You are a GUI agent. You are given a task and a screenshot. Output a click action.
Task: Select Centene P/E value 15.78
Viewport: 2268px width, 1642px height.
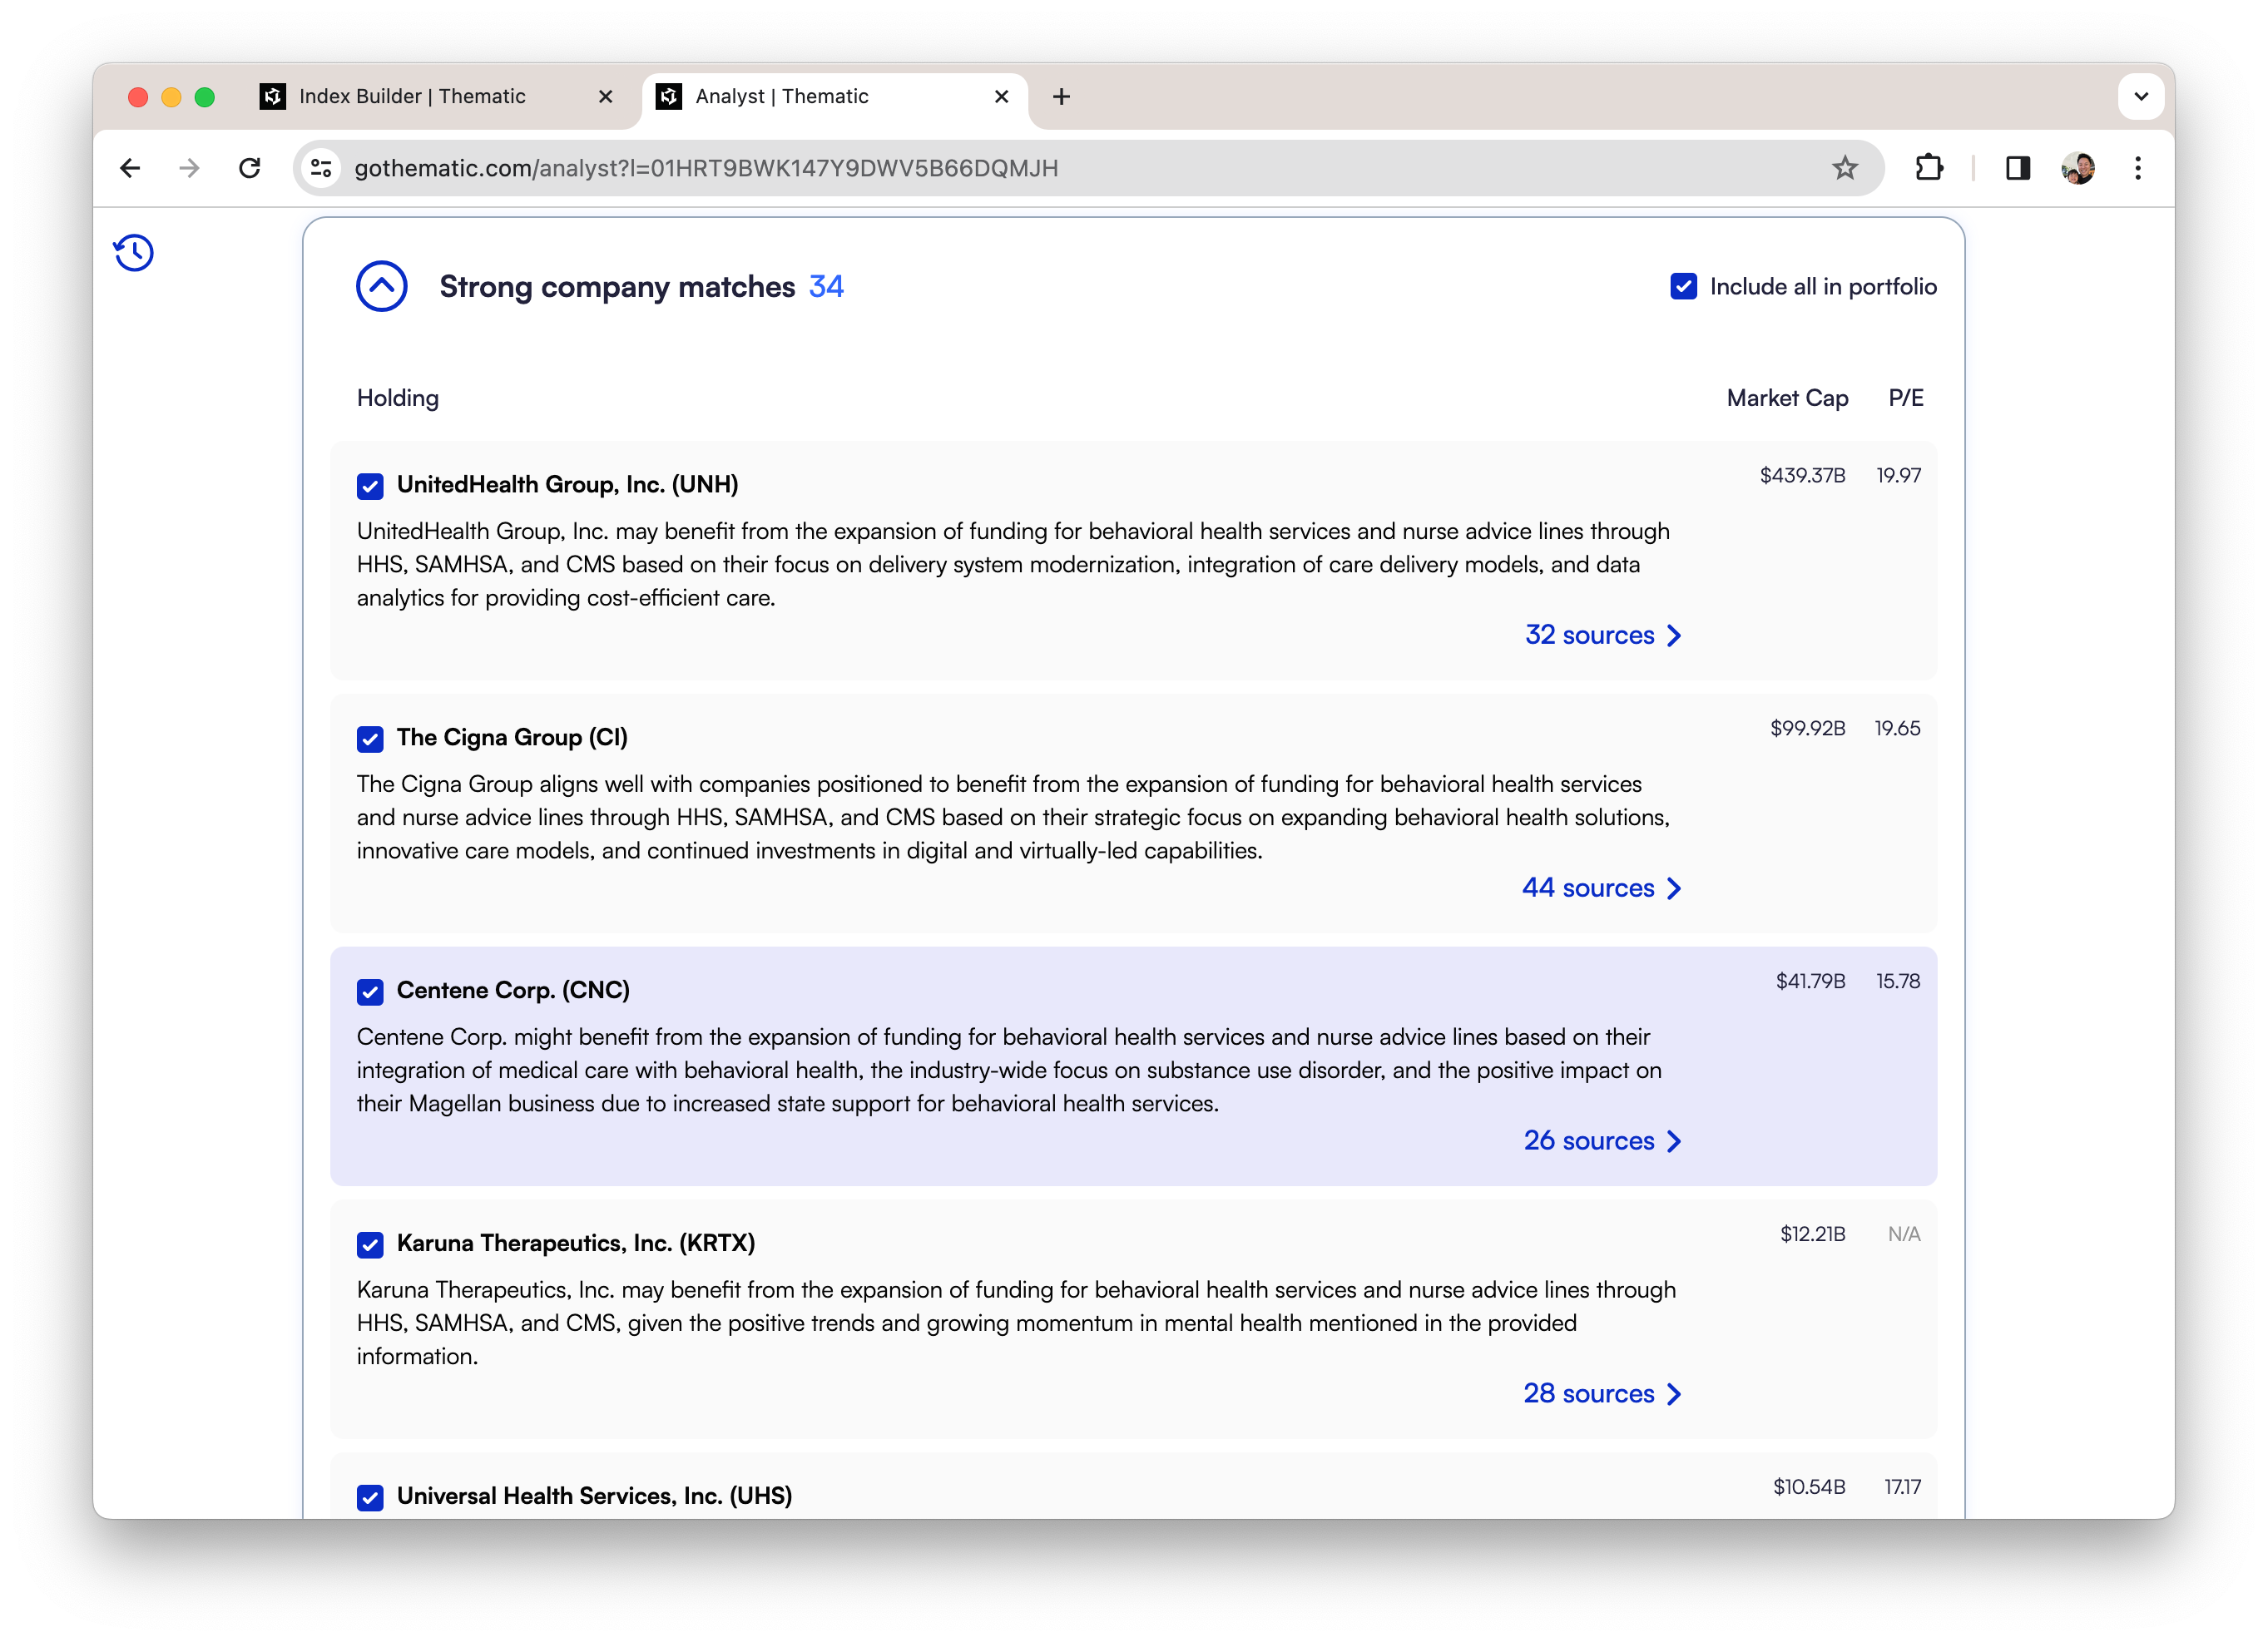1898,981
